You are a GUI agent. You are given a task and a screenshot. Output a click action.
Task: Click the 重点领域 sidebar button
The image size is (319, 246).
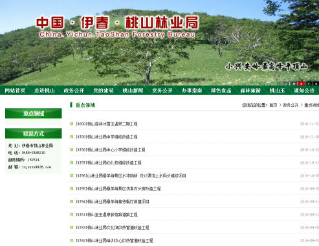(34, 113)
